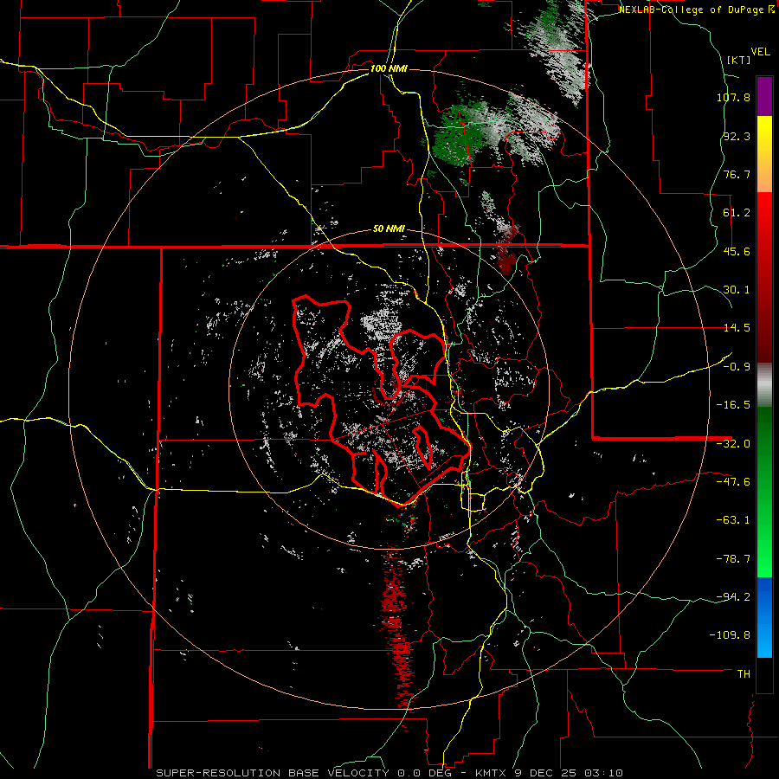Click the 14.5 velocity scale value
This screenshot has width=779, height=779.
click(x=737, y=328)
